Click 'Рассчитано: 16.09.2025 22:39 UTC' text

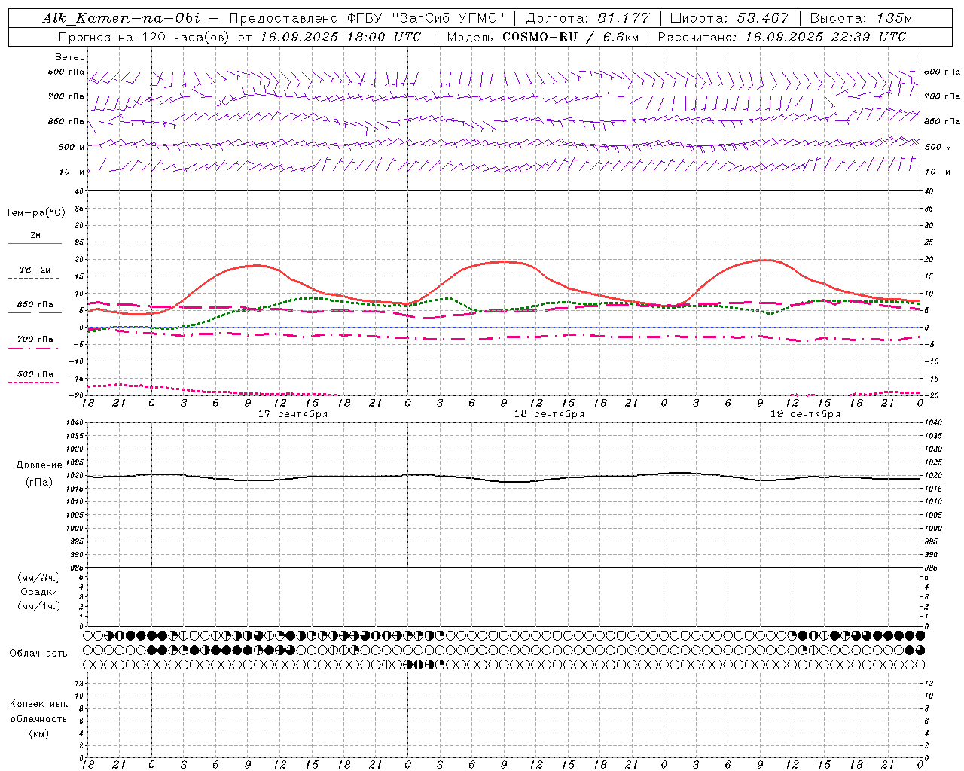[782, 37]
